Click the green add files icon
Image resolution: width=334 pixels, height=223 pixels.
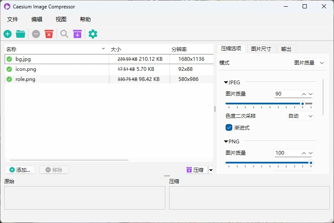[8, 34]
